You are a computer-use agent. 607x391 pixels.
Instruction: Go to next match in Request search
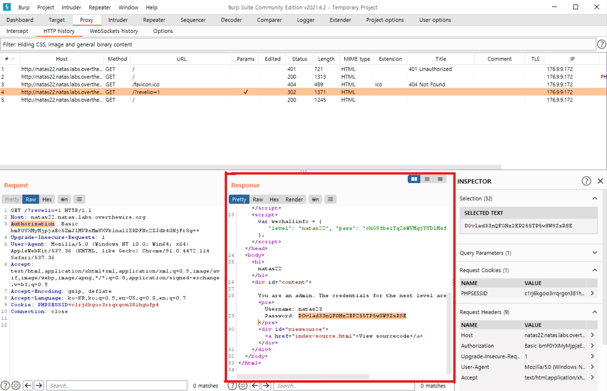click(39, 385)
